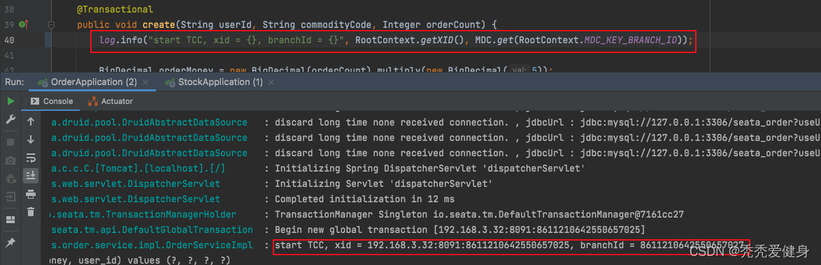Close the OrderApplication (2) run tab

coord(145,82)
